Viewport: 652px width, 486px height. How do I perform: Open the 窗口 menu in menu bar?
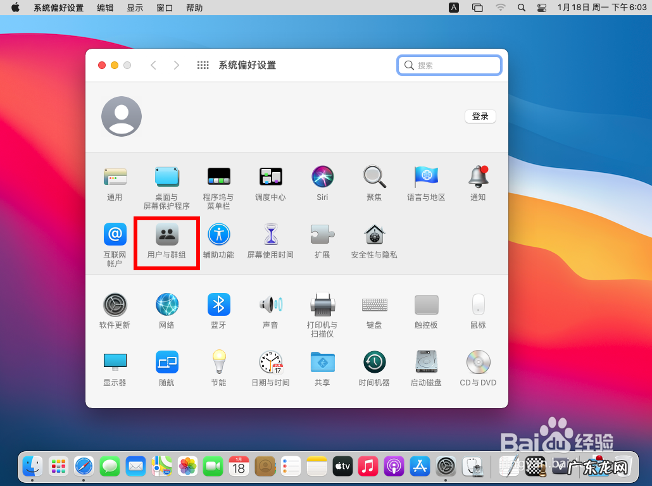click(x=165, y=8)
